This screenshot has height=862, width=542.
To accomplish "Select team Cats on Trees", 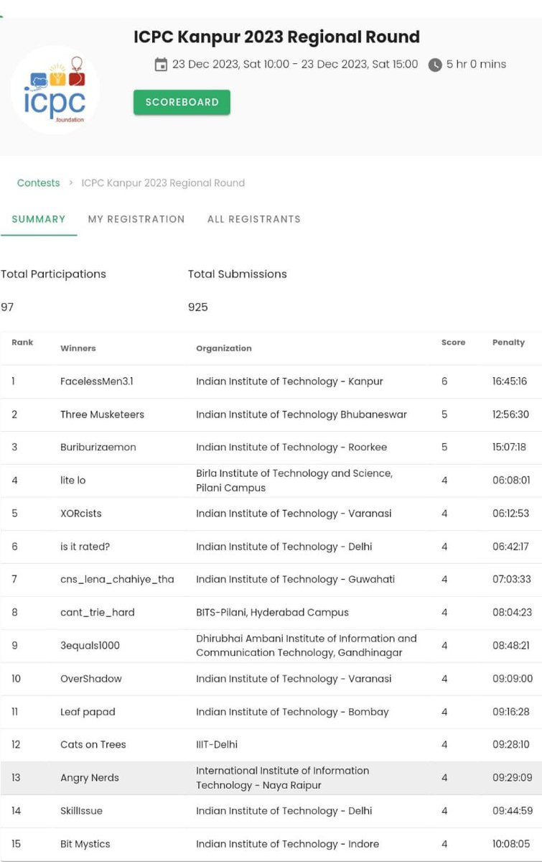I will pyautogui.click(x=93, y=745).
